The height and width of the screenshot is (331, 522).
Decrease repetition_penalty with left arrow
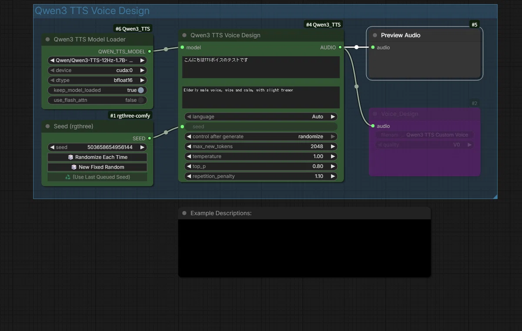pyautogui.click(x=189, y=176)
